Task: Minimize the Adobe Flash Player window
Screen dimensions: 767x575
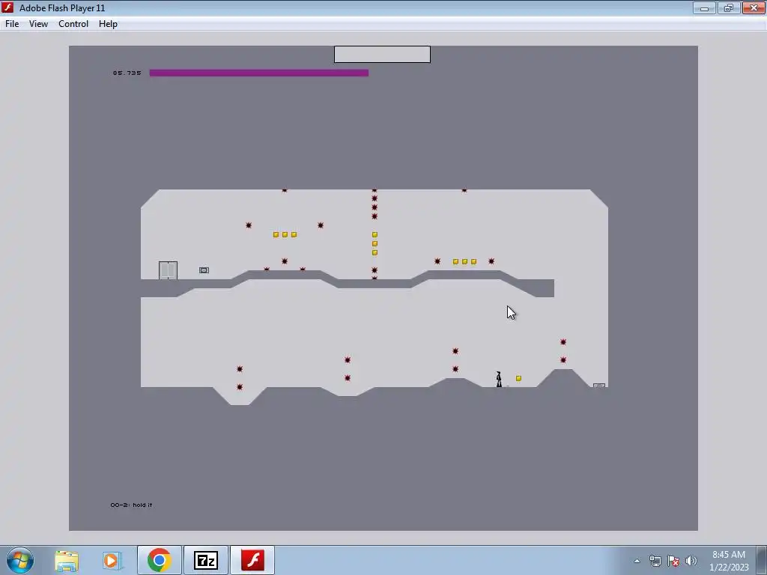Action: coord(704,7)
